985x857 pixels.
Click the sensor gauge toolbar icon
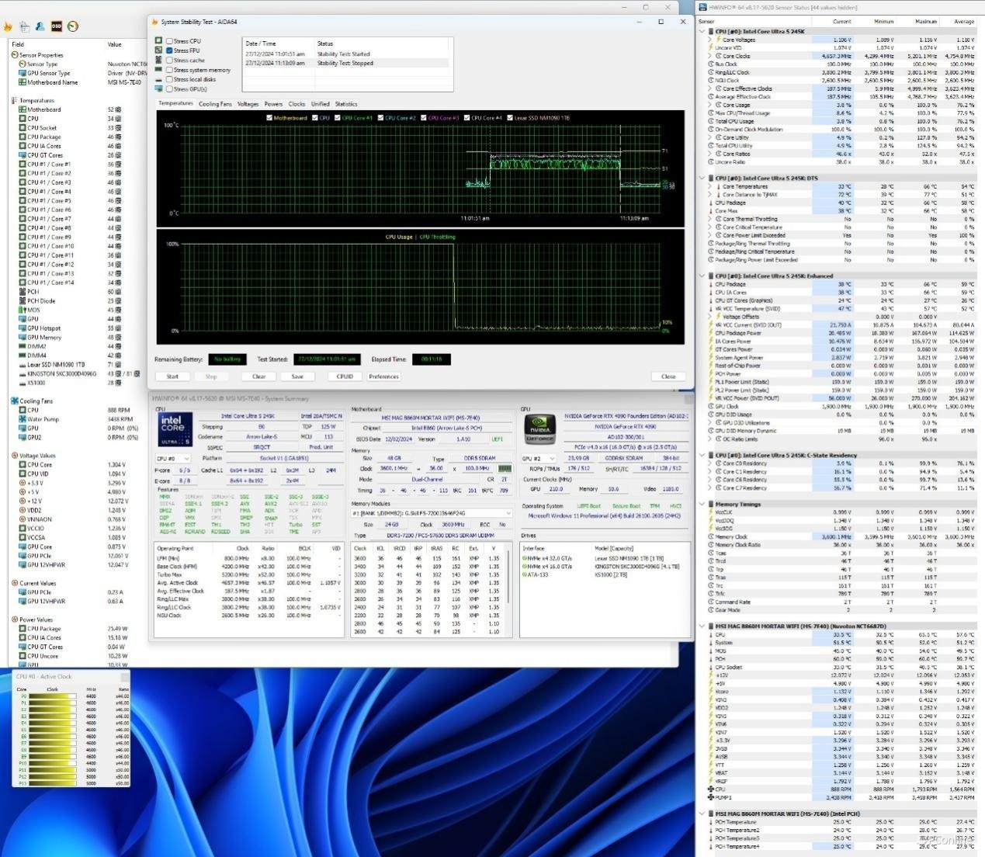tap(72, 26)
